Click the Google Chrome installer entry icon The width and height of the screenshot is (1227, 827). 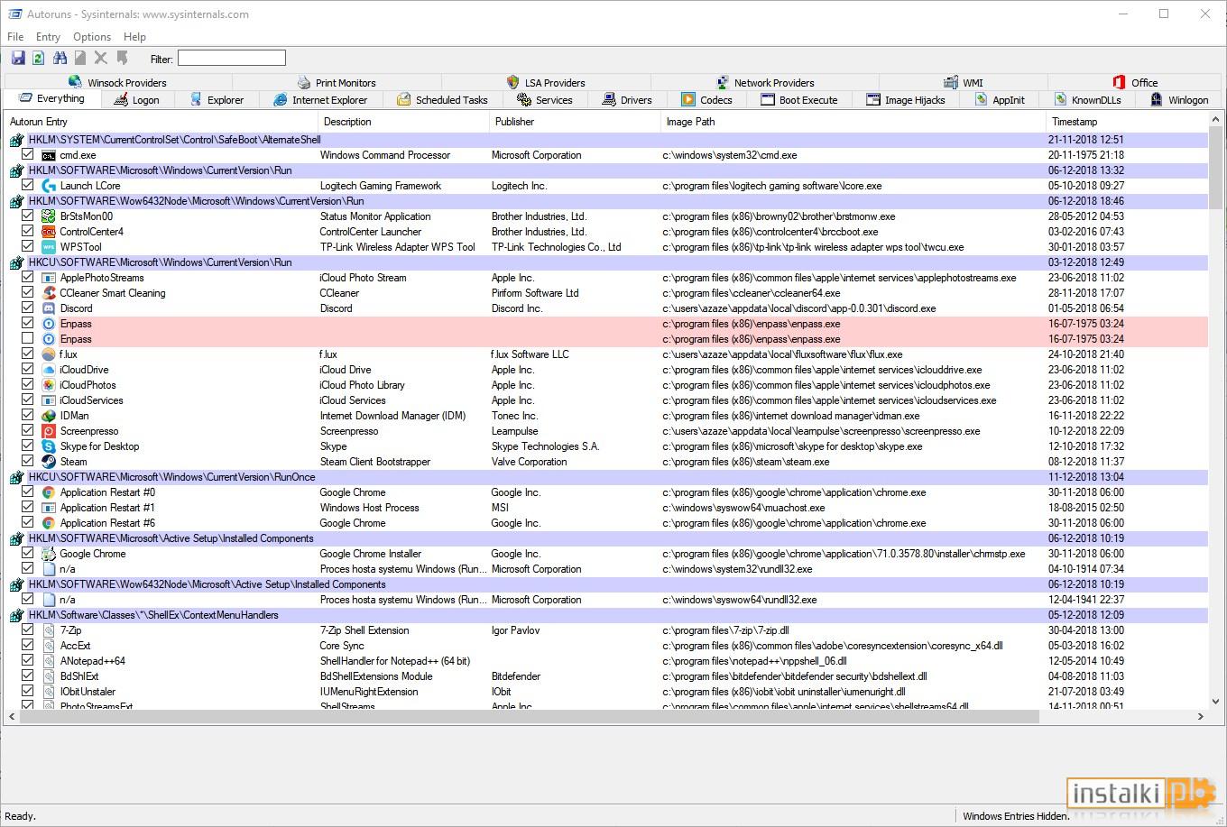click(x=49, y=554)
